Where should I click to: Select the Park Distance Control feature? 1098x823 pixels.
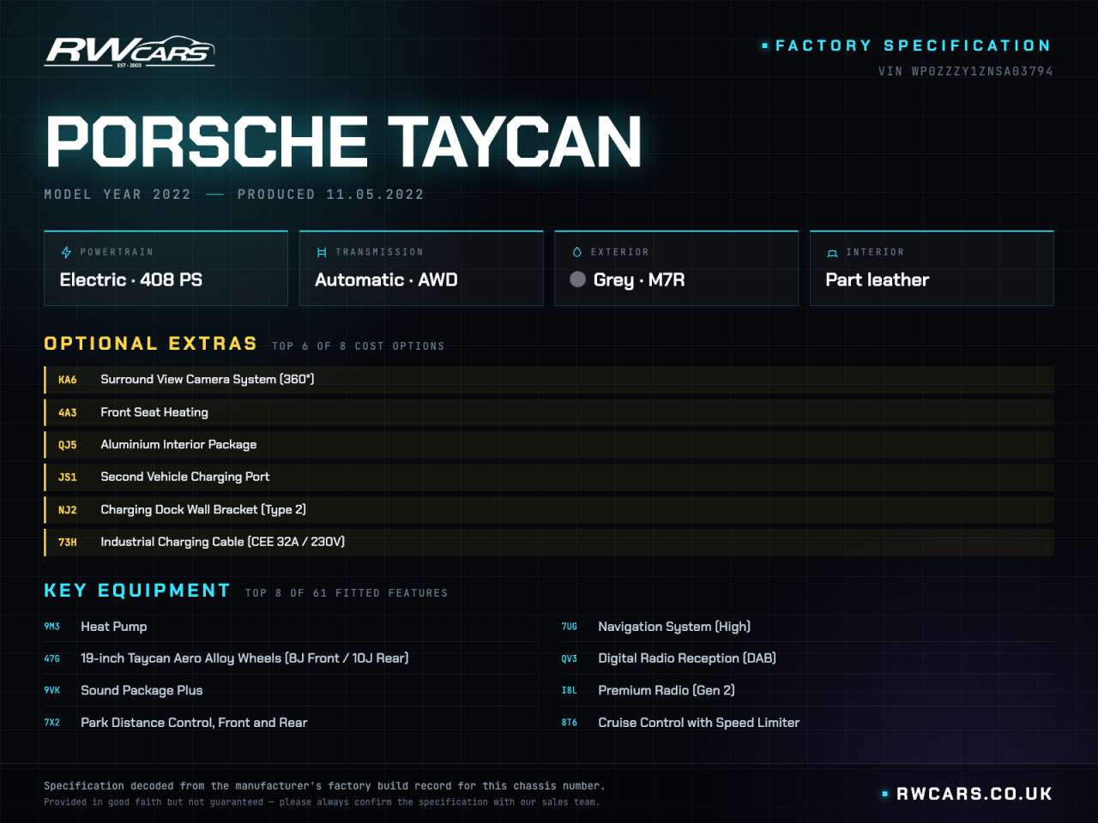pos(290,723)
